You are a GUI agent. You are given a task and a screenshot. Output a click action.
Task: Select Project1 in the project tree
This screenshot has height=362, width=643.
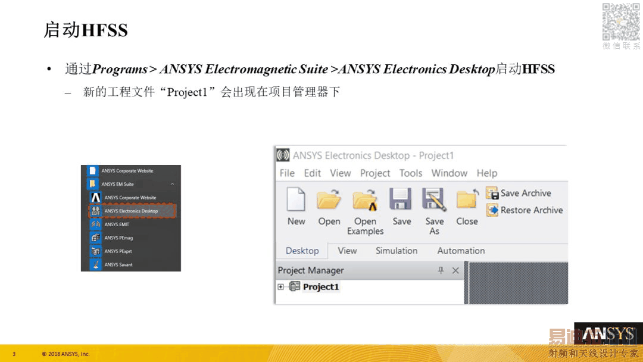tap(321, 286)
